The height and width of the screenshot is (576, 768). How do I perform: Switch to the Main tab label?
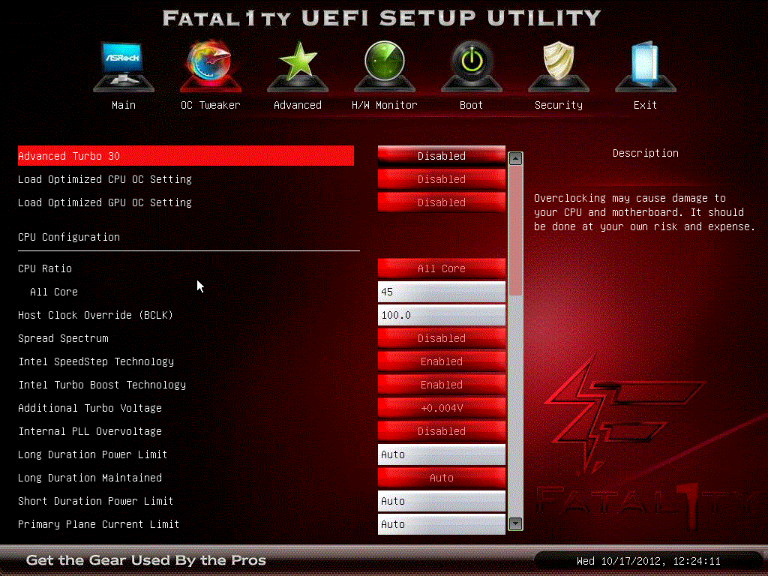pyautogui.click(x=124, y=105)
